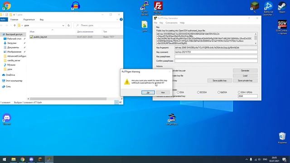This screenshot has width=290, height=163.
Task: Open Battle.net Launcher desktop shortcut
Action: click(x=268, y=8)
